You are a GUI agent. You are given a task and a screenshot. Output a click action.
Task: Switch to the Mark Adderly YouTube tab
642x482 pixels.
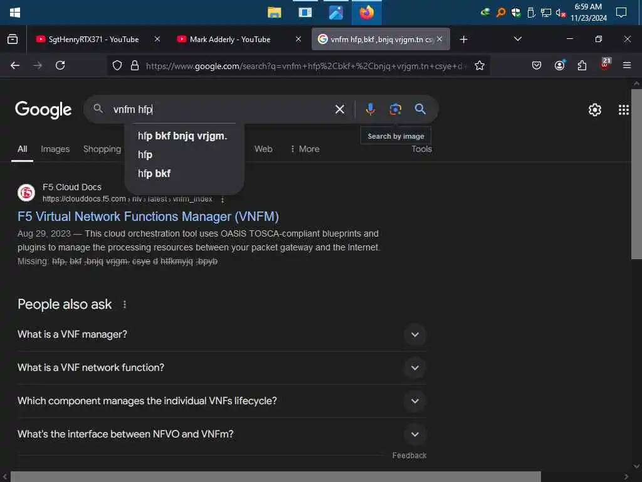[236, 40]
